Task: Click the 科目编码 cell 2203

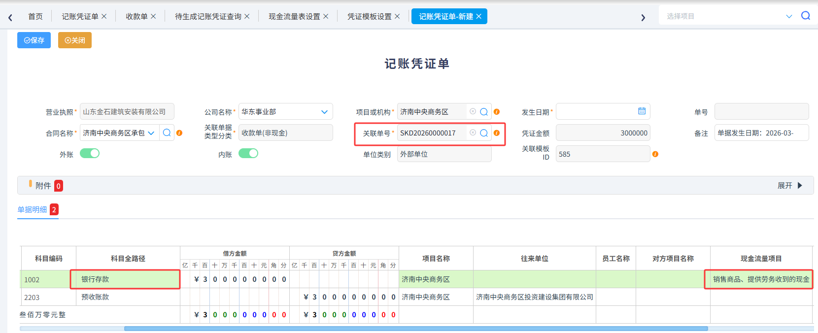Action: point(48,297)
